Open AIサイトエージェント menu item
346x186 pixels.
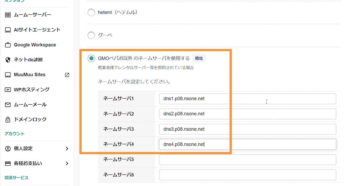(x=37, y=30)
